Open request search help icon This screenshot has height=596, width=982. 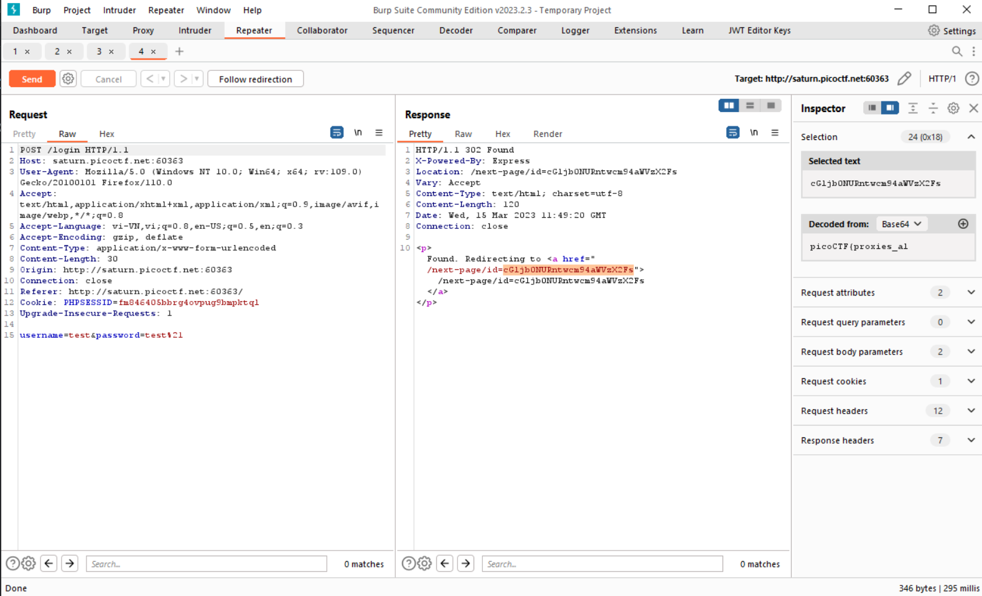point(12,564)
